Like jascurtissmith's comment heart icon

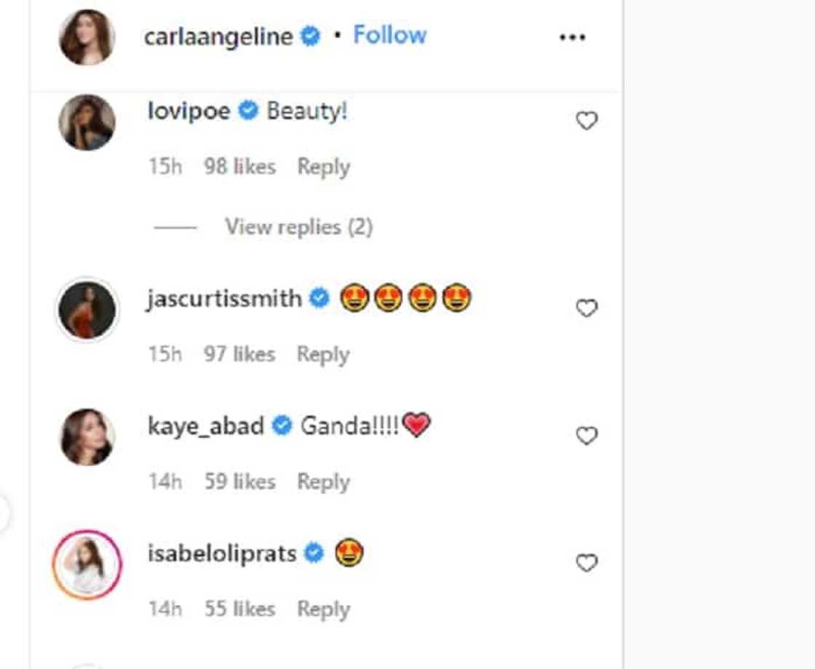click(x=587, y=308)
